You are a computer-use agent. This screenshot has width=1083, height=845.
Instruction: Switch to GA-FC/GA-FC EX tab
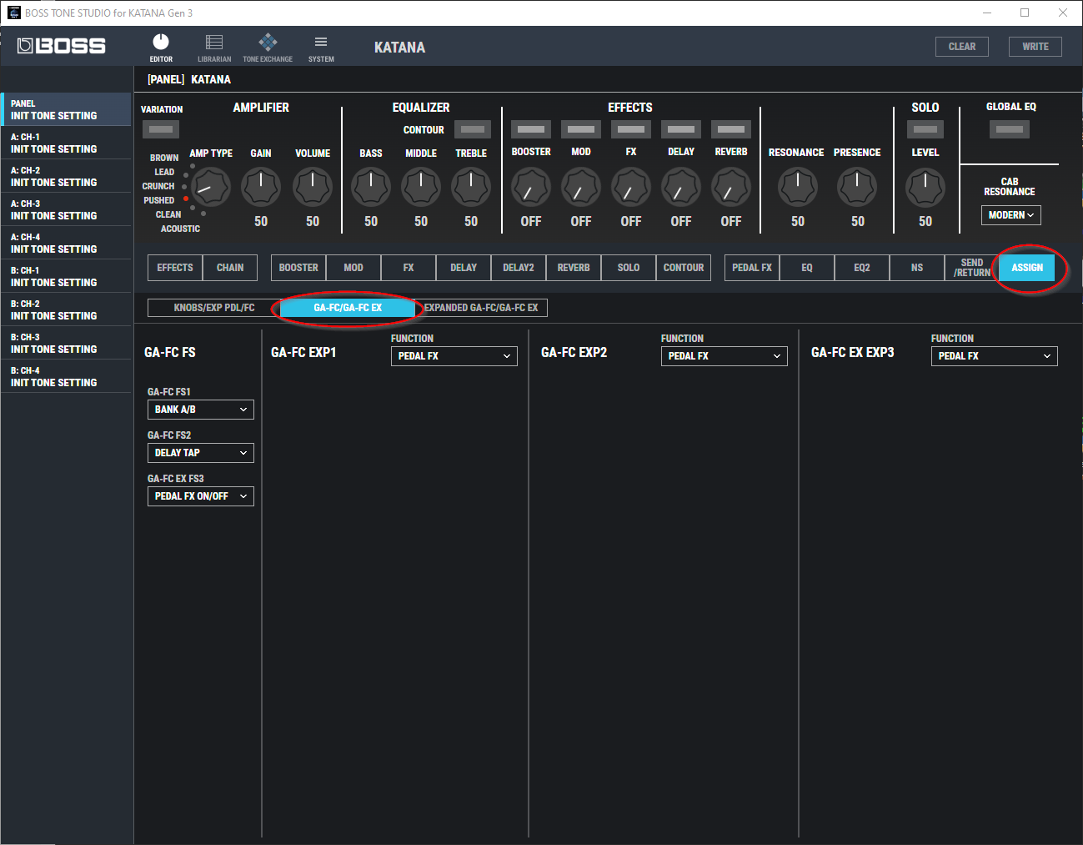[x=348, y=308]
